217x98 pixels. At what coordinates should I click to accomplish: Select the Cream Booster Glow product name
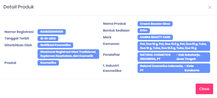pyautogui.click(x=155, y=24)
